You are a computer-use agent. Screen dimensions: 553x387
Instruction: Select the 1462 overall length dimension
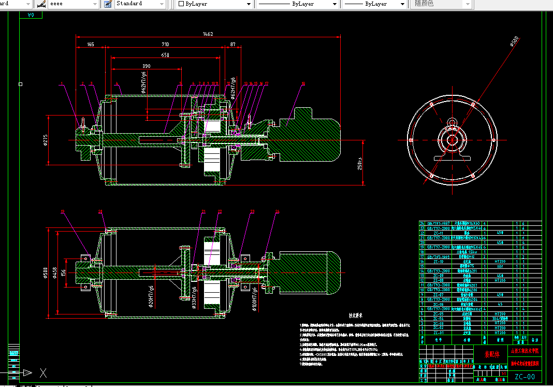click(207, 34)
